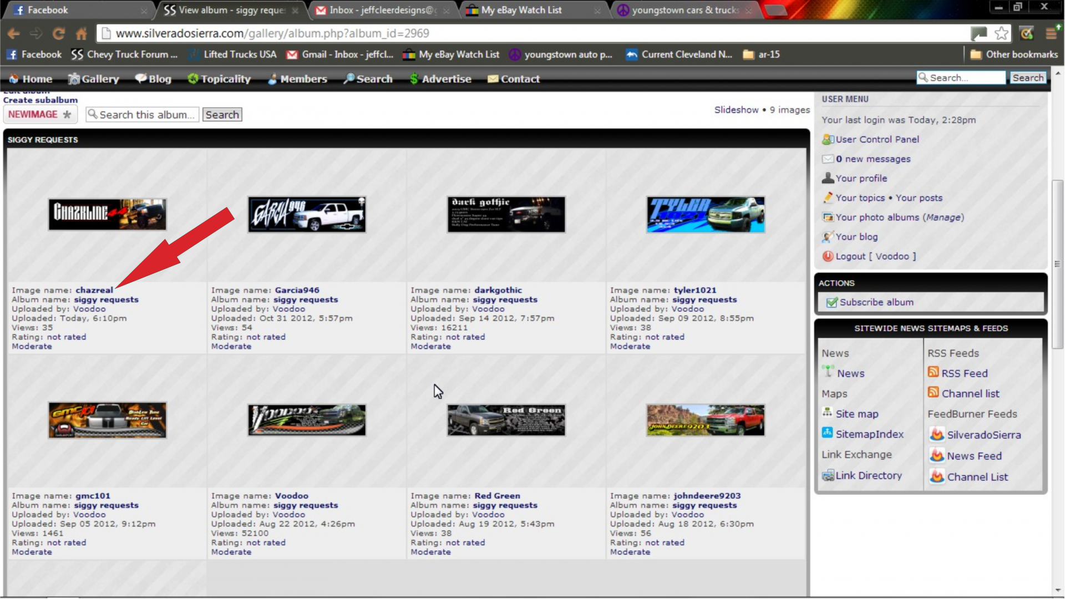This screenshot has height=599, width=1065.
Task: Open the Chrome menu icon
Action: tap(1052, 33)
